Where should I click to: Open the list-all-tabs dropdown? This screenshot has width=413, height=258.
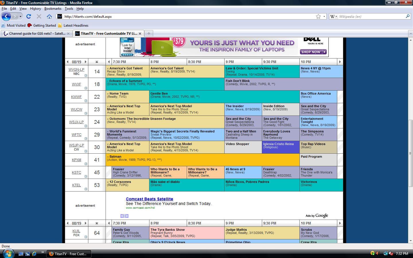click(410, 34)
